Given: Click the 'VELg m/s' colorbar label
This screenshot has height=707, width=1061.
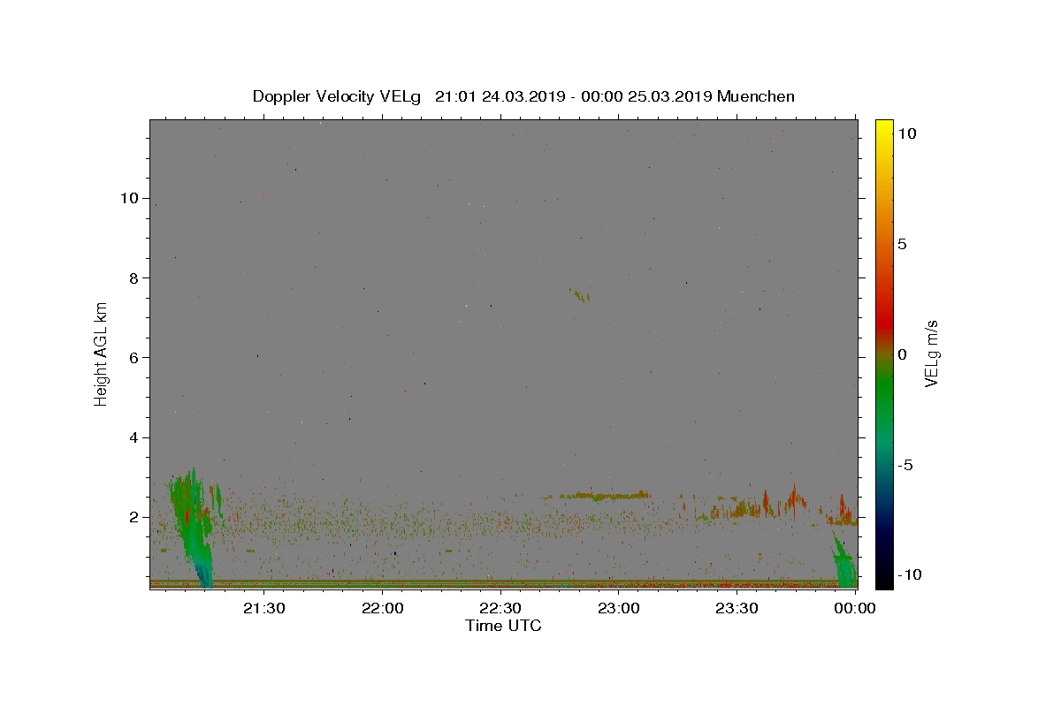Looking at the screenshot, I should pyautogui.click(x=931, y=353).
